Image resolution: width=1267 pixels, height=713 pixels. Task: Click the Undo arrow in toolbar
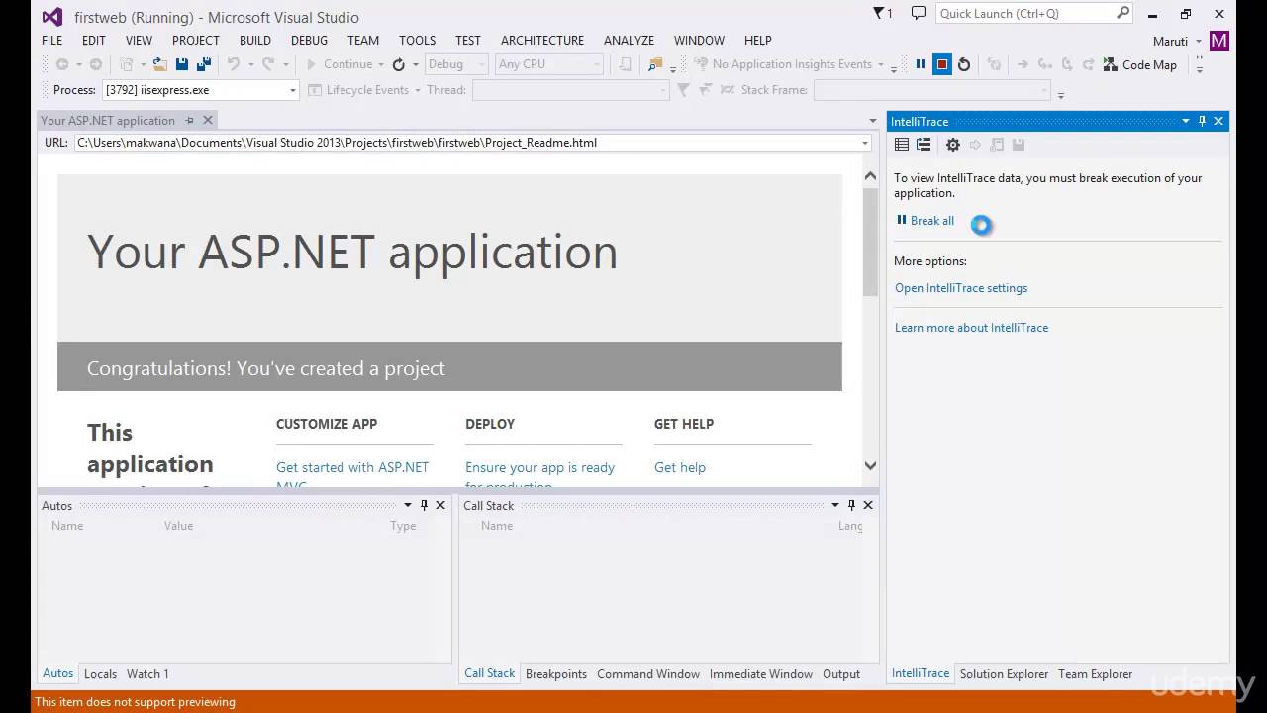[234, 64]
